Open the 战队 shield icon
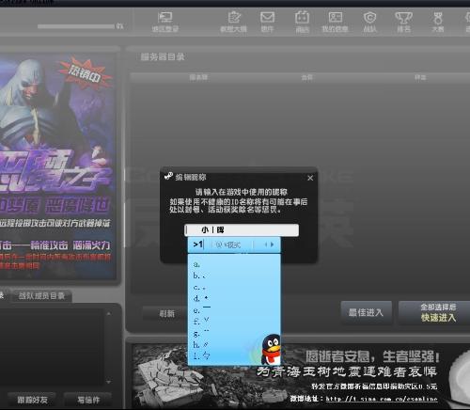 [x=369, y=17]
